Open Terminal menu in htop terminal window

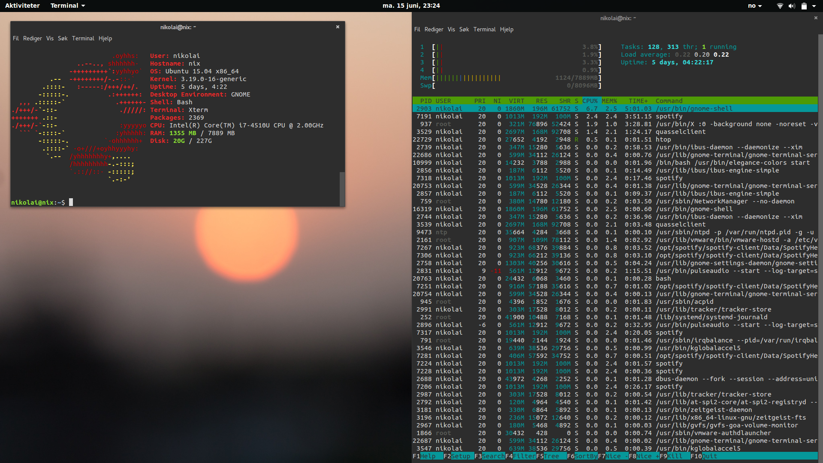(x=484, y=29)
